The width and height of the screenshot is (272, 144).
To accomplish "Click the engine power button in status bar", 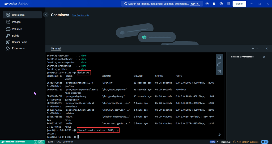I will (x=39, y=142).
